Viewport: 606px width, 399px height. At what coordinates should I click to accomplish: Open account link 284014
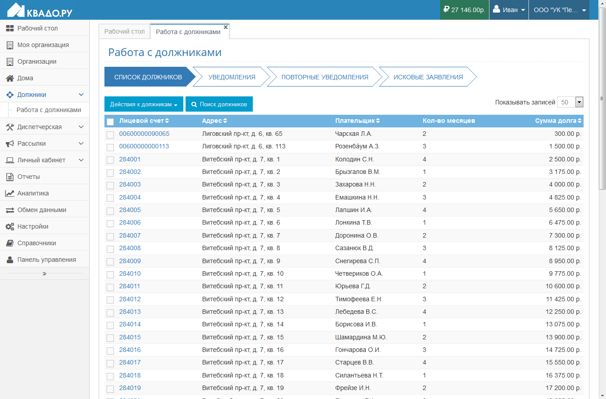click(x=130, y=324)
